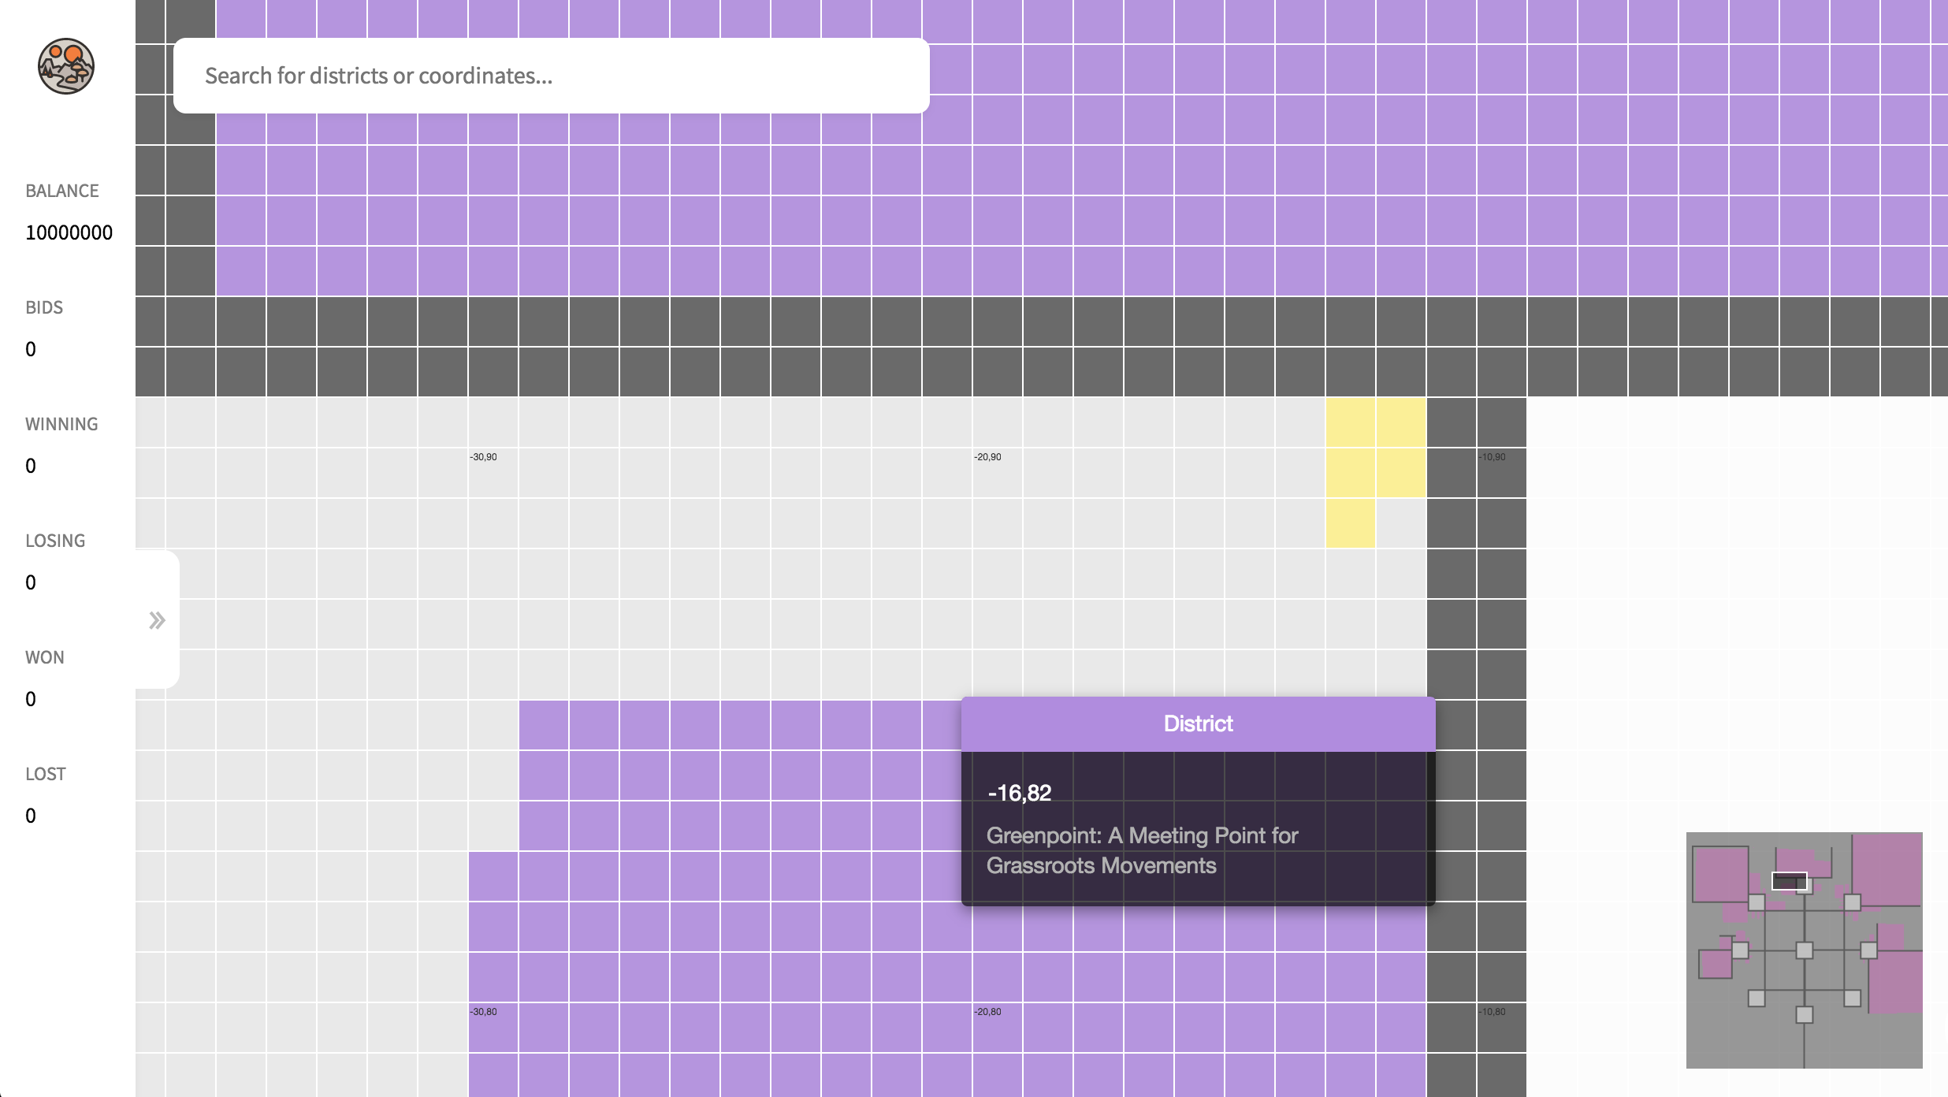Select the map parcel labeled -10,90
The height and width of the screenshot is (1097, 1948).
point(1502,473)
